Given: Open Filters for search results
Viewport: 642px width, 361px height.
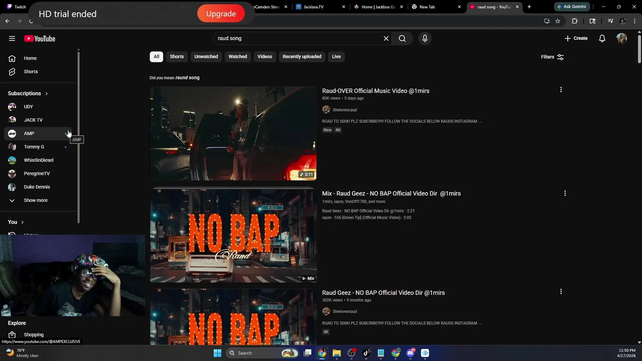Looking at the screenshot, I should pyautogui.click(x=552, y=57).
